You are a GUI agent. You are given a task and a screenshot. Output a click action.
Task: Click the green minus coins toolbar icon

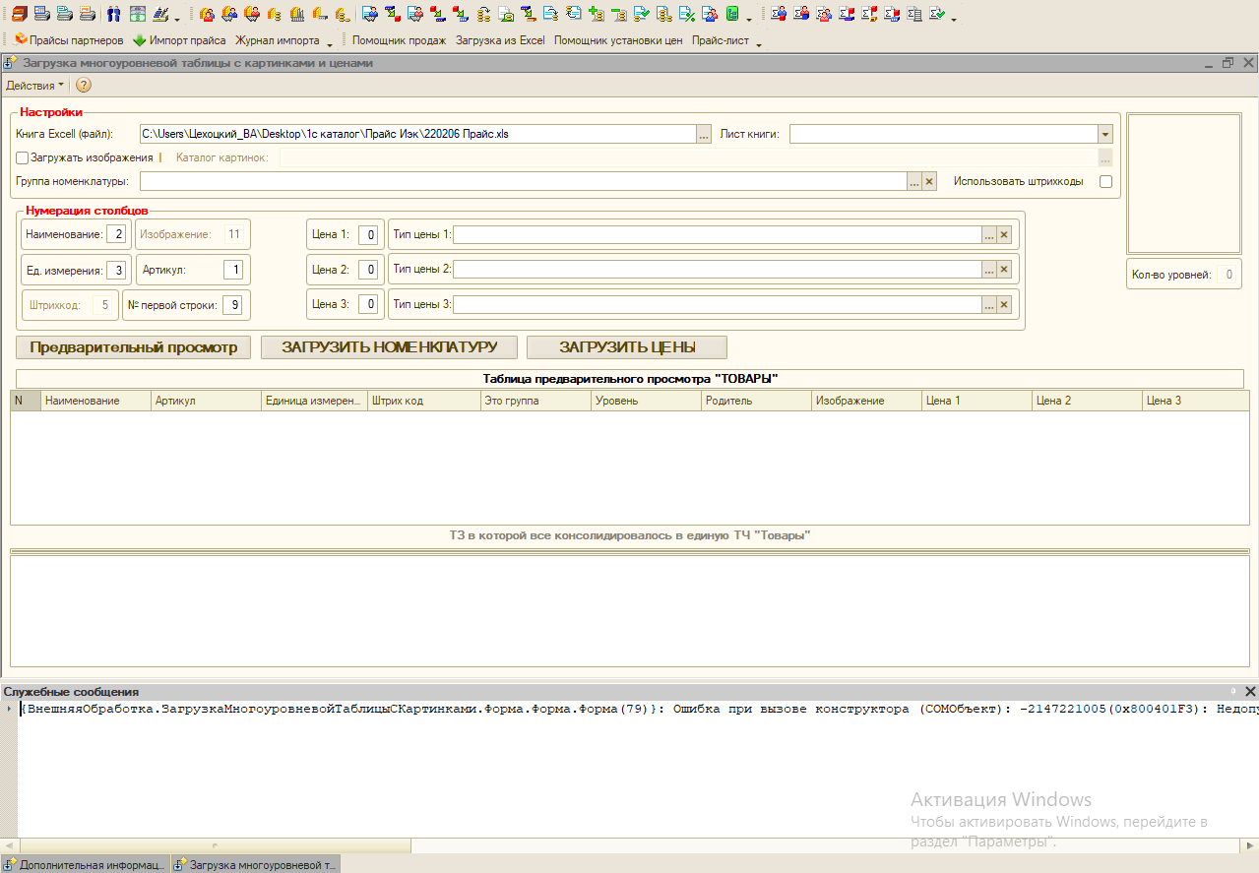(x=618, y=15)
